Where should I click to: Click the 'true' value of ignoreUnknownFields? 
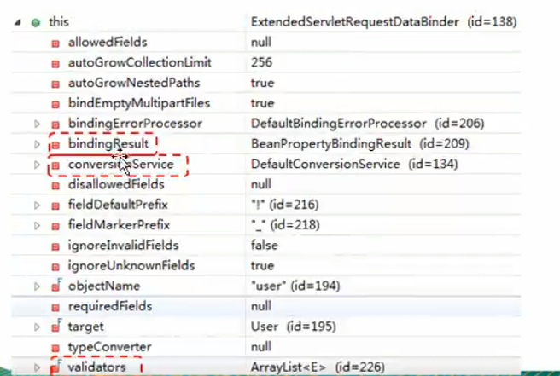[x=263, y=266]
